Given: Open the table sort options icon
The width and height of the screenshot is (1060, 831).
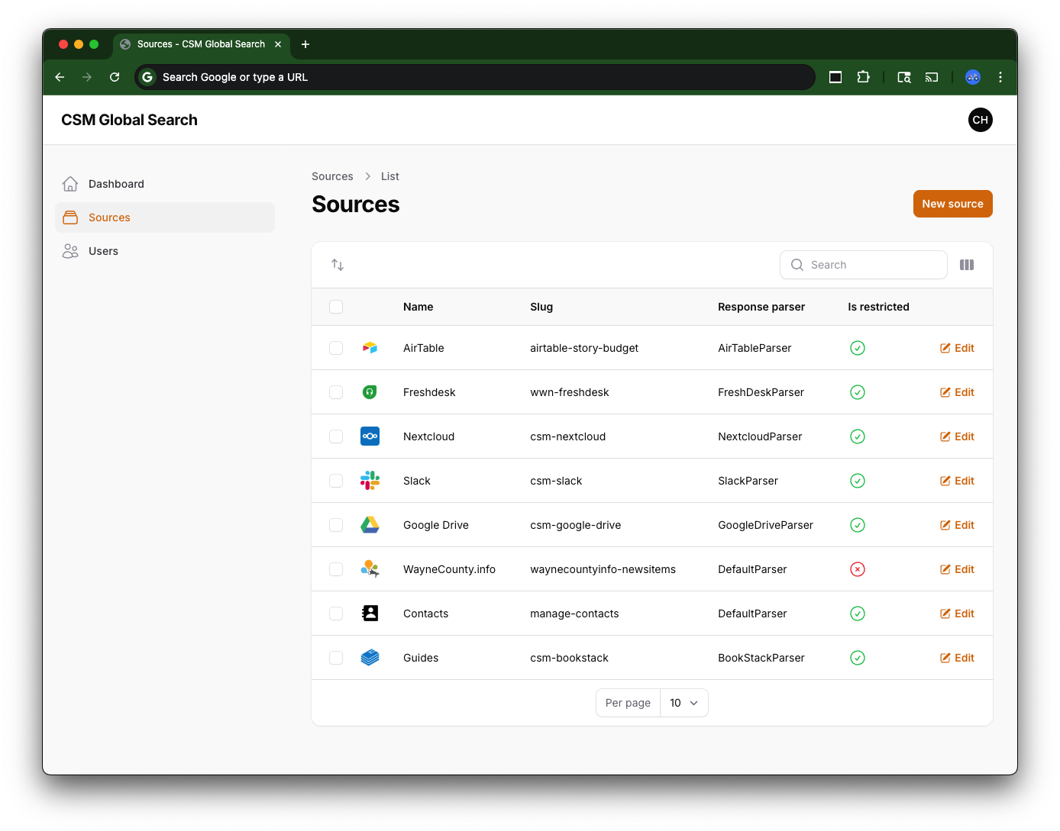Looking at the screenshot, I should point(338,265).
